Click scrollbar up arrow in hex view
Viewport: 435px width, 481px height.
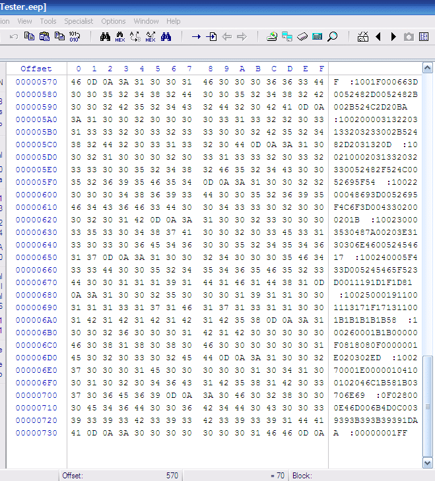[x=428, y=69]
